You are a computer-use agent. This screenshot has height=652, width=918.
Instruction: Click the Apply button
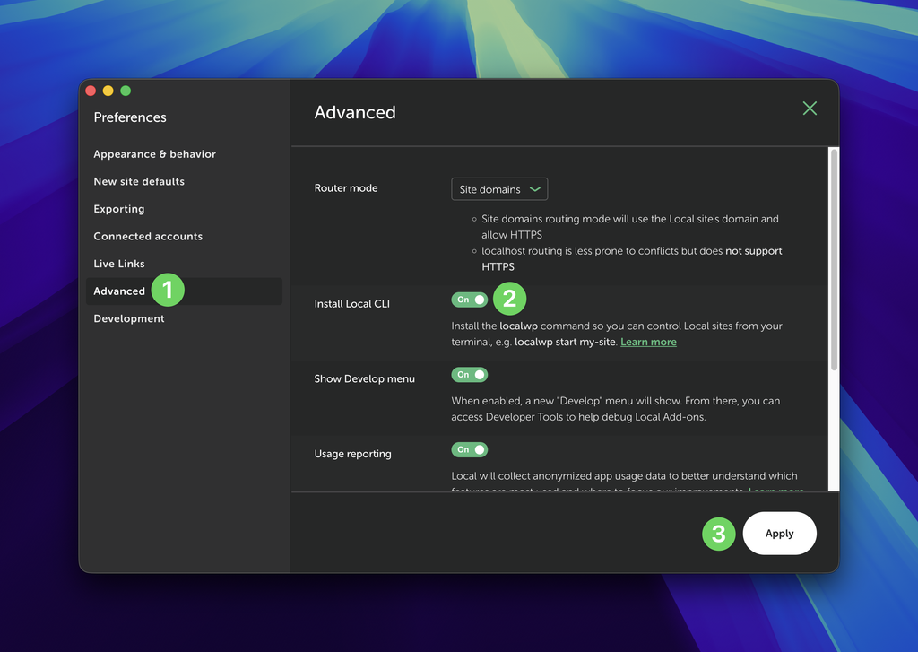tap(779, 533)
